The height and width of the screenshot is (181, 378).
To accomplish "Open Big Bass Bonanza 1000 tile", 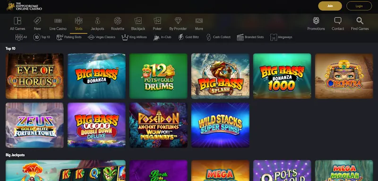I will [282, 76].
